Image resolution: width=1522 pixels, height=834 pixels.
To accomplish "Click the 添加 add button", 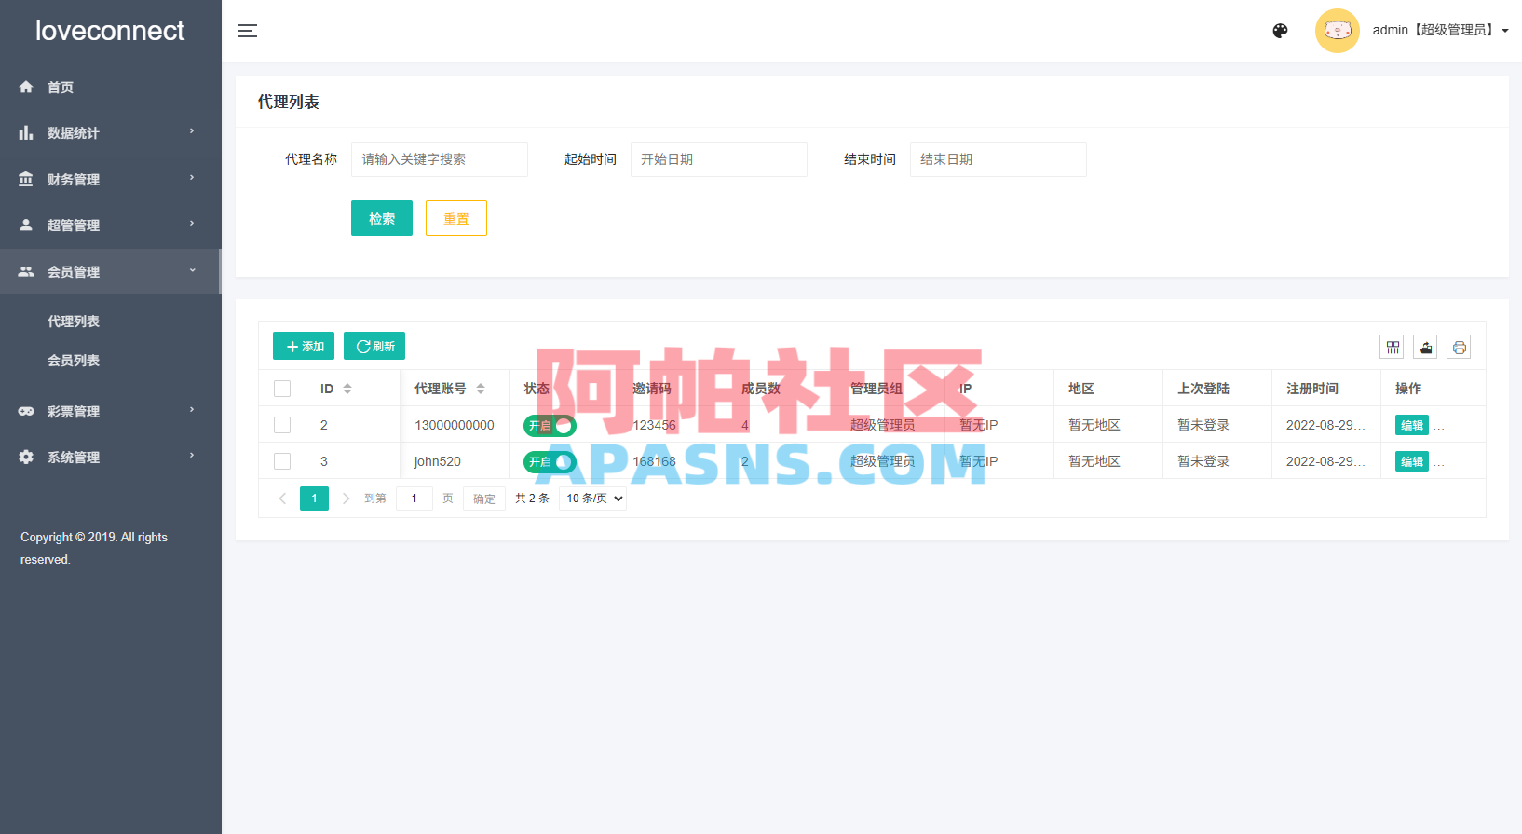I will coord(304,346).
